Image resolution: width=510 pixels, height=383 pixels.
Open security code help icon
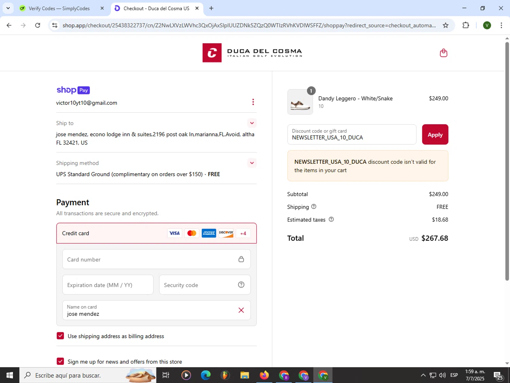(x=241, y=285)
